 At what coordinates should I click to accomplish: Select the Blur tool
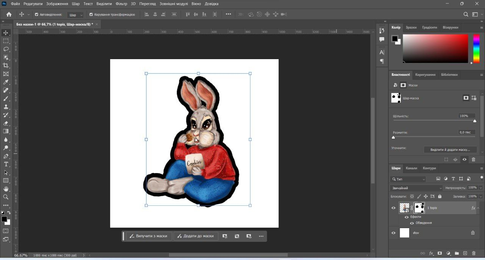pyautogui.click(x=6, y=139)
